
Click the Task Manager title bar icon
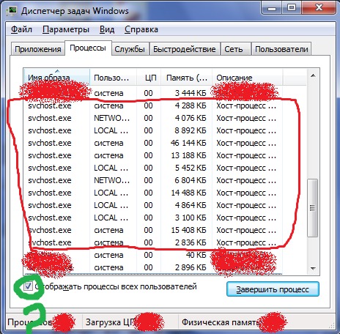tap(12, 11)
